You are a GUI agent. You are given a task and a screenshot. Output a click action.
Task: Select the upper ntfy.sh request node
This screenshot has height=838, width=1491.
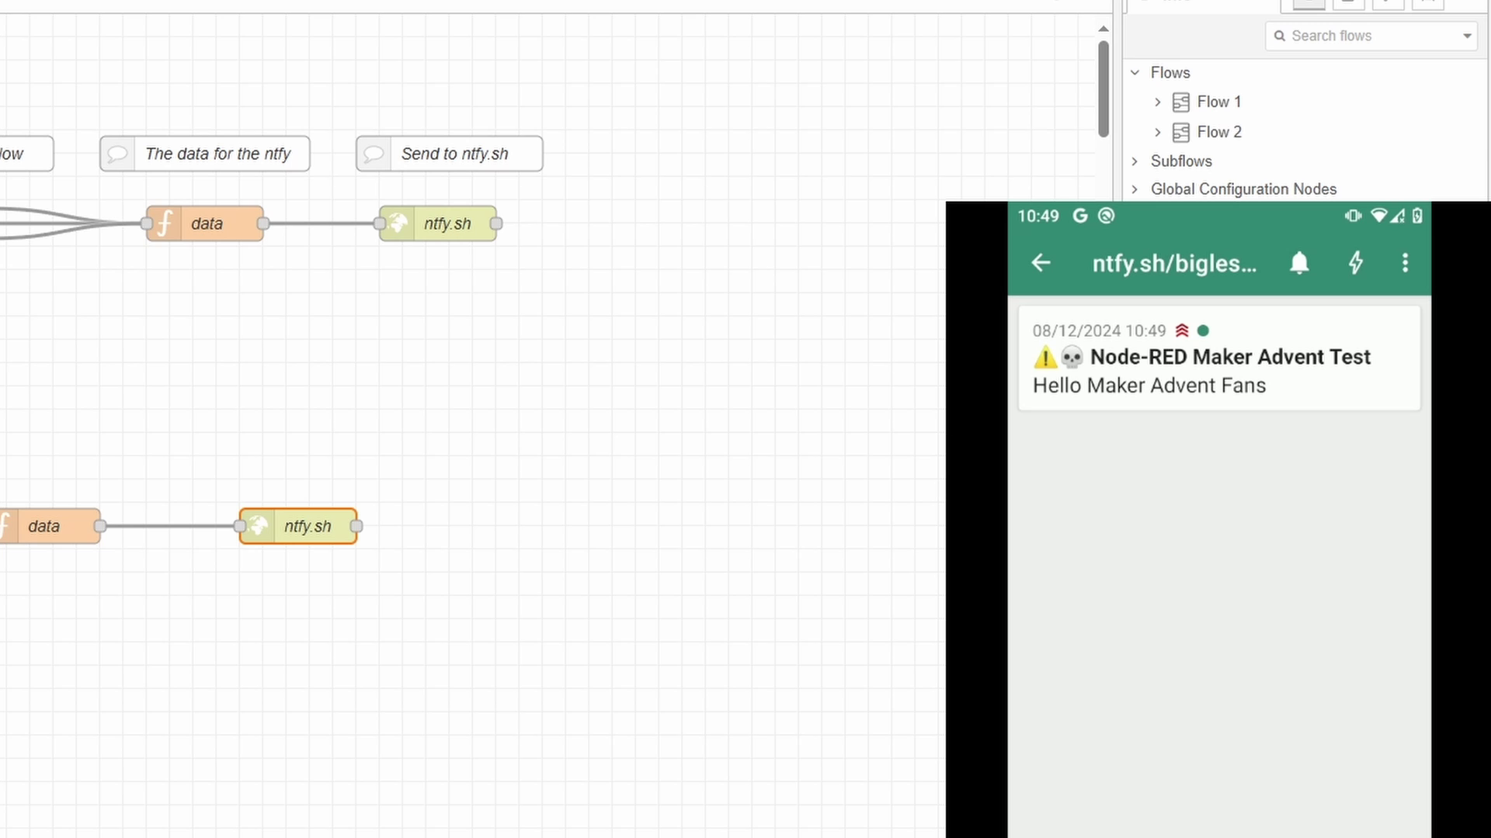pos(438,223)
